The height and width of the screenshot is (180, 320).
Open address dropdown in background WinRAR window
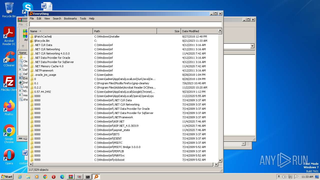click(252, 46)
